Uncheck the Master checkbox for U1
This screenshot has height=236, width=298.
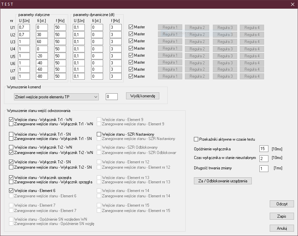[131, 27]
